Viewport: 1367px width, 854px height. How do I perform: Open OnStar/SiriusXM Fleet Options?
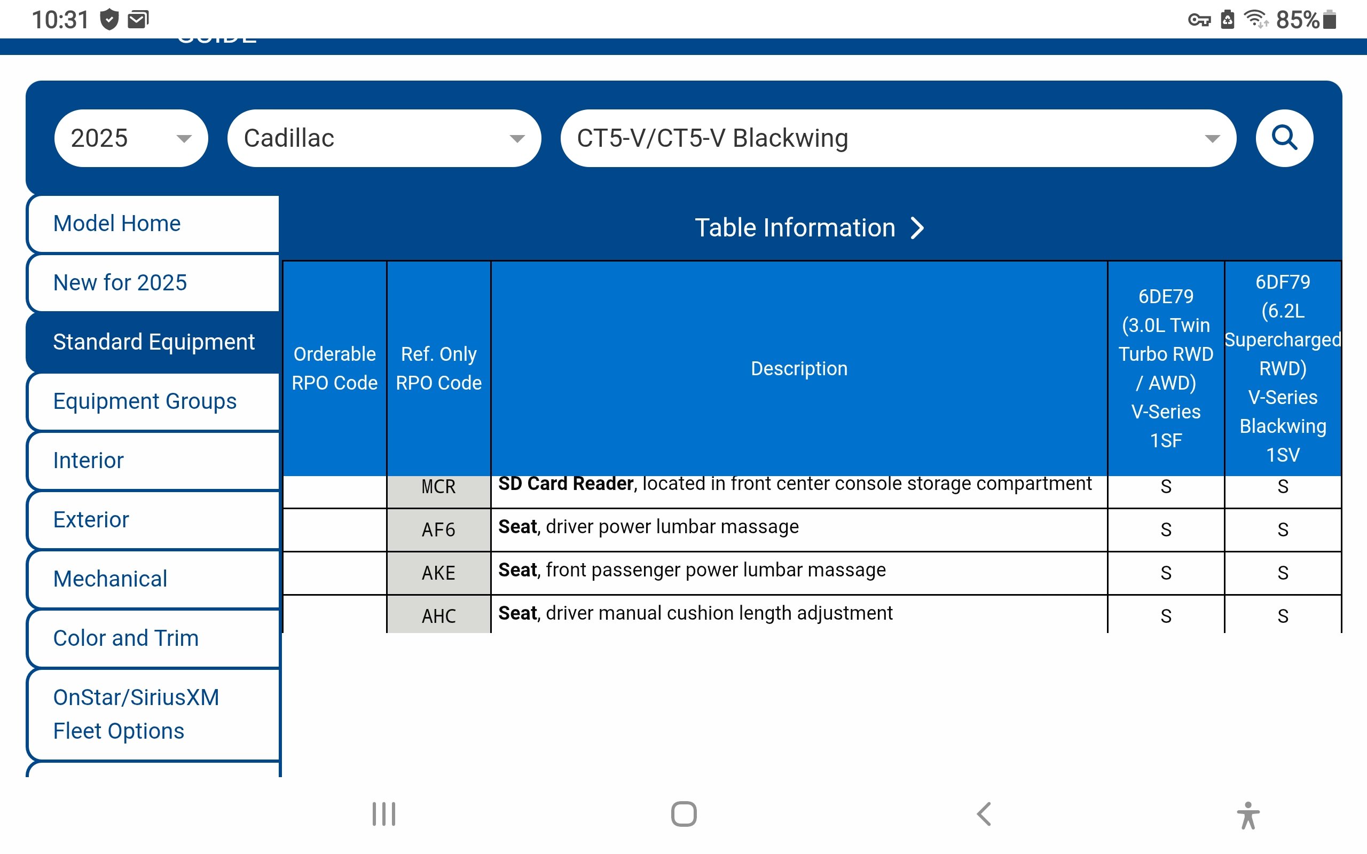pyautogui.click(x=153, y=714)
